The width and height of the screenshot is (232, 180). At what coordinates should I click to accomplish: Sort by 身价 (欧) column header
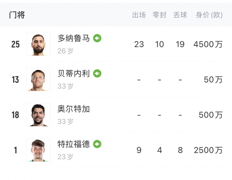[x=209, y=15]
